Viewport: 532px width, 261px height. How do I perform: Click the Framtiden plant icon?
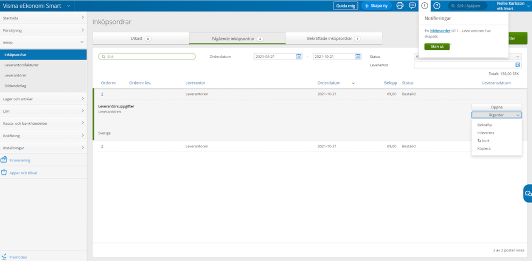(x=4, y=257)
